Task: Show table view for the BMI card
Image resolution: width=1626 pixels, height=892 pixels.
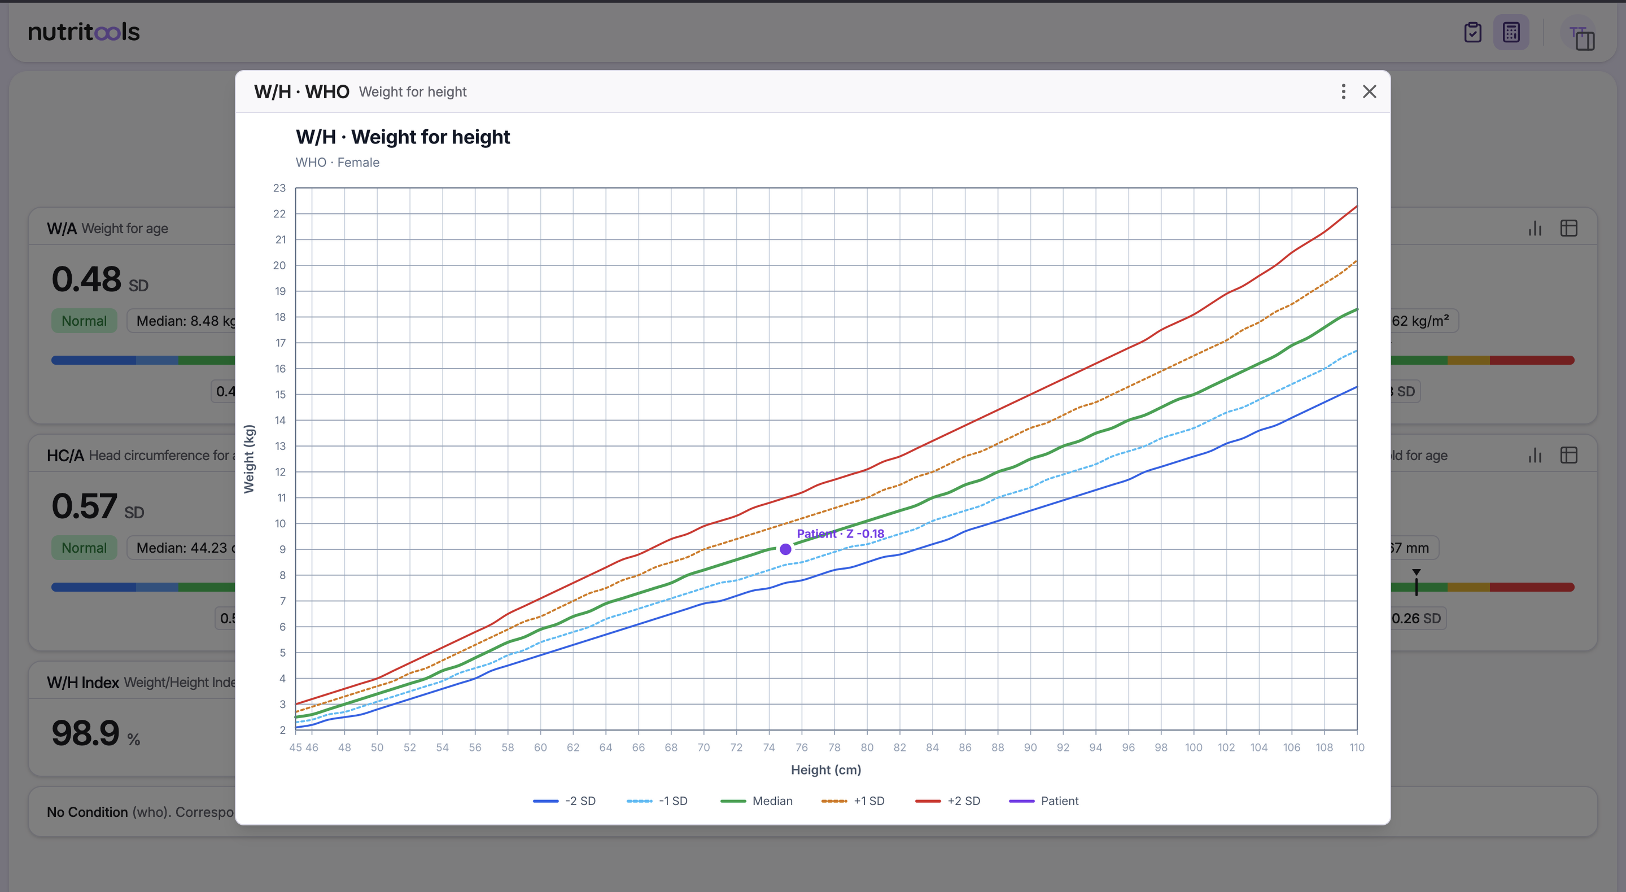Action: [x=1568, y=228]
